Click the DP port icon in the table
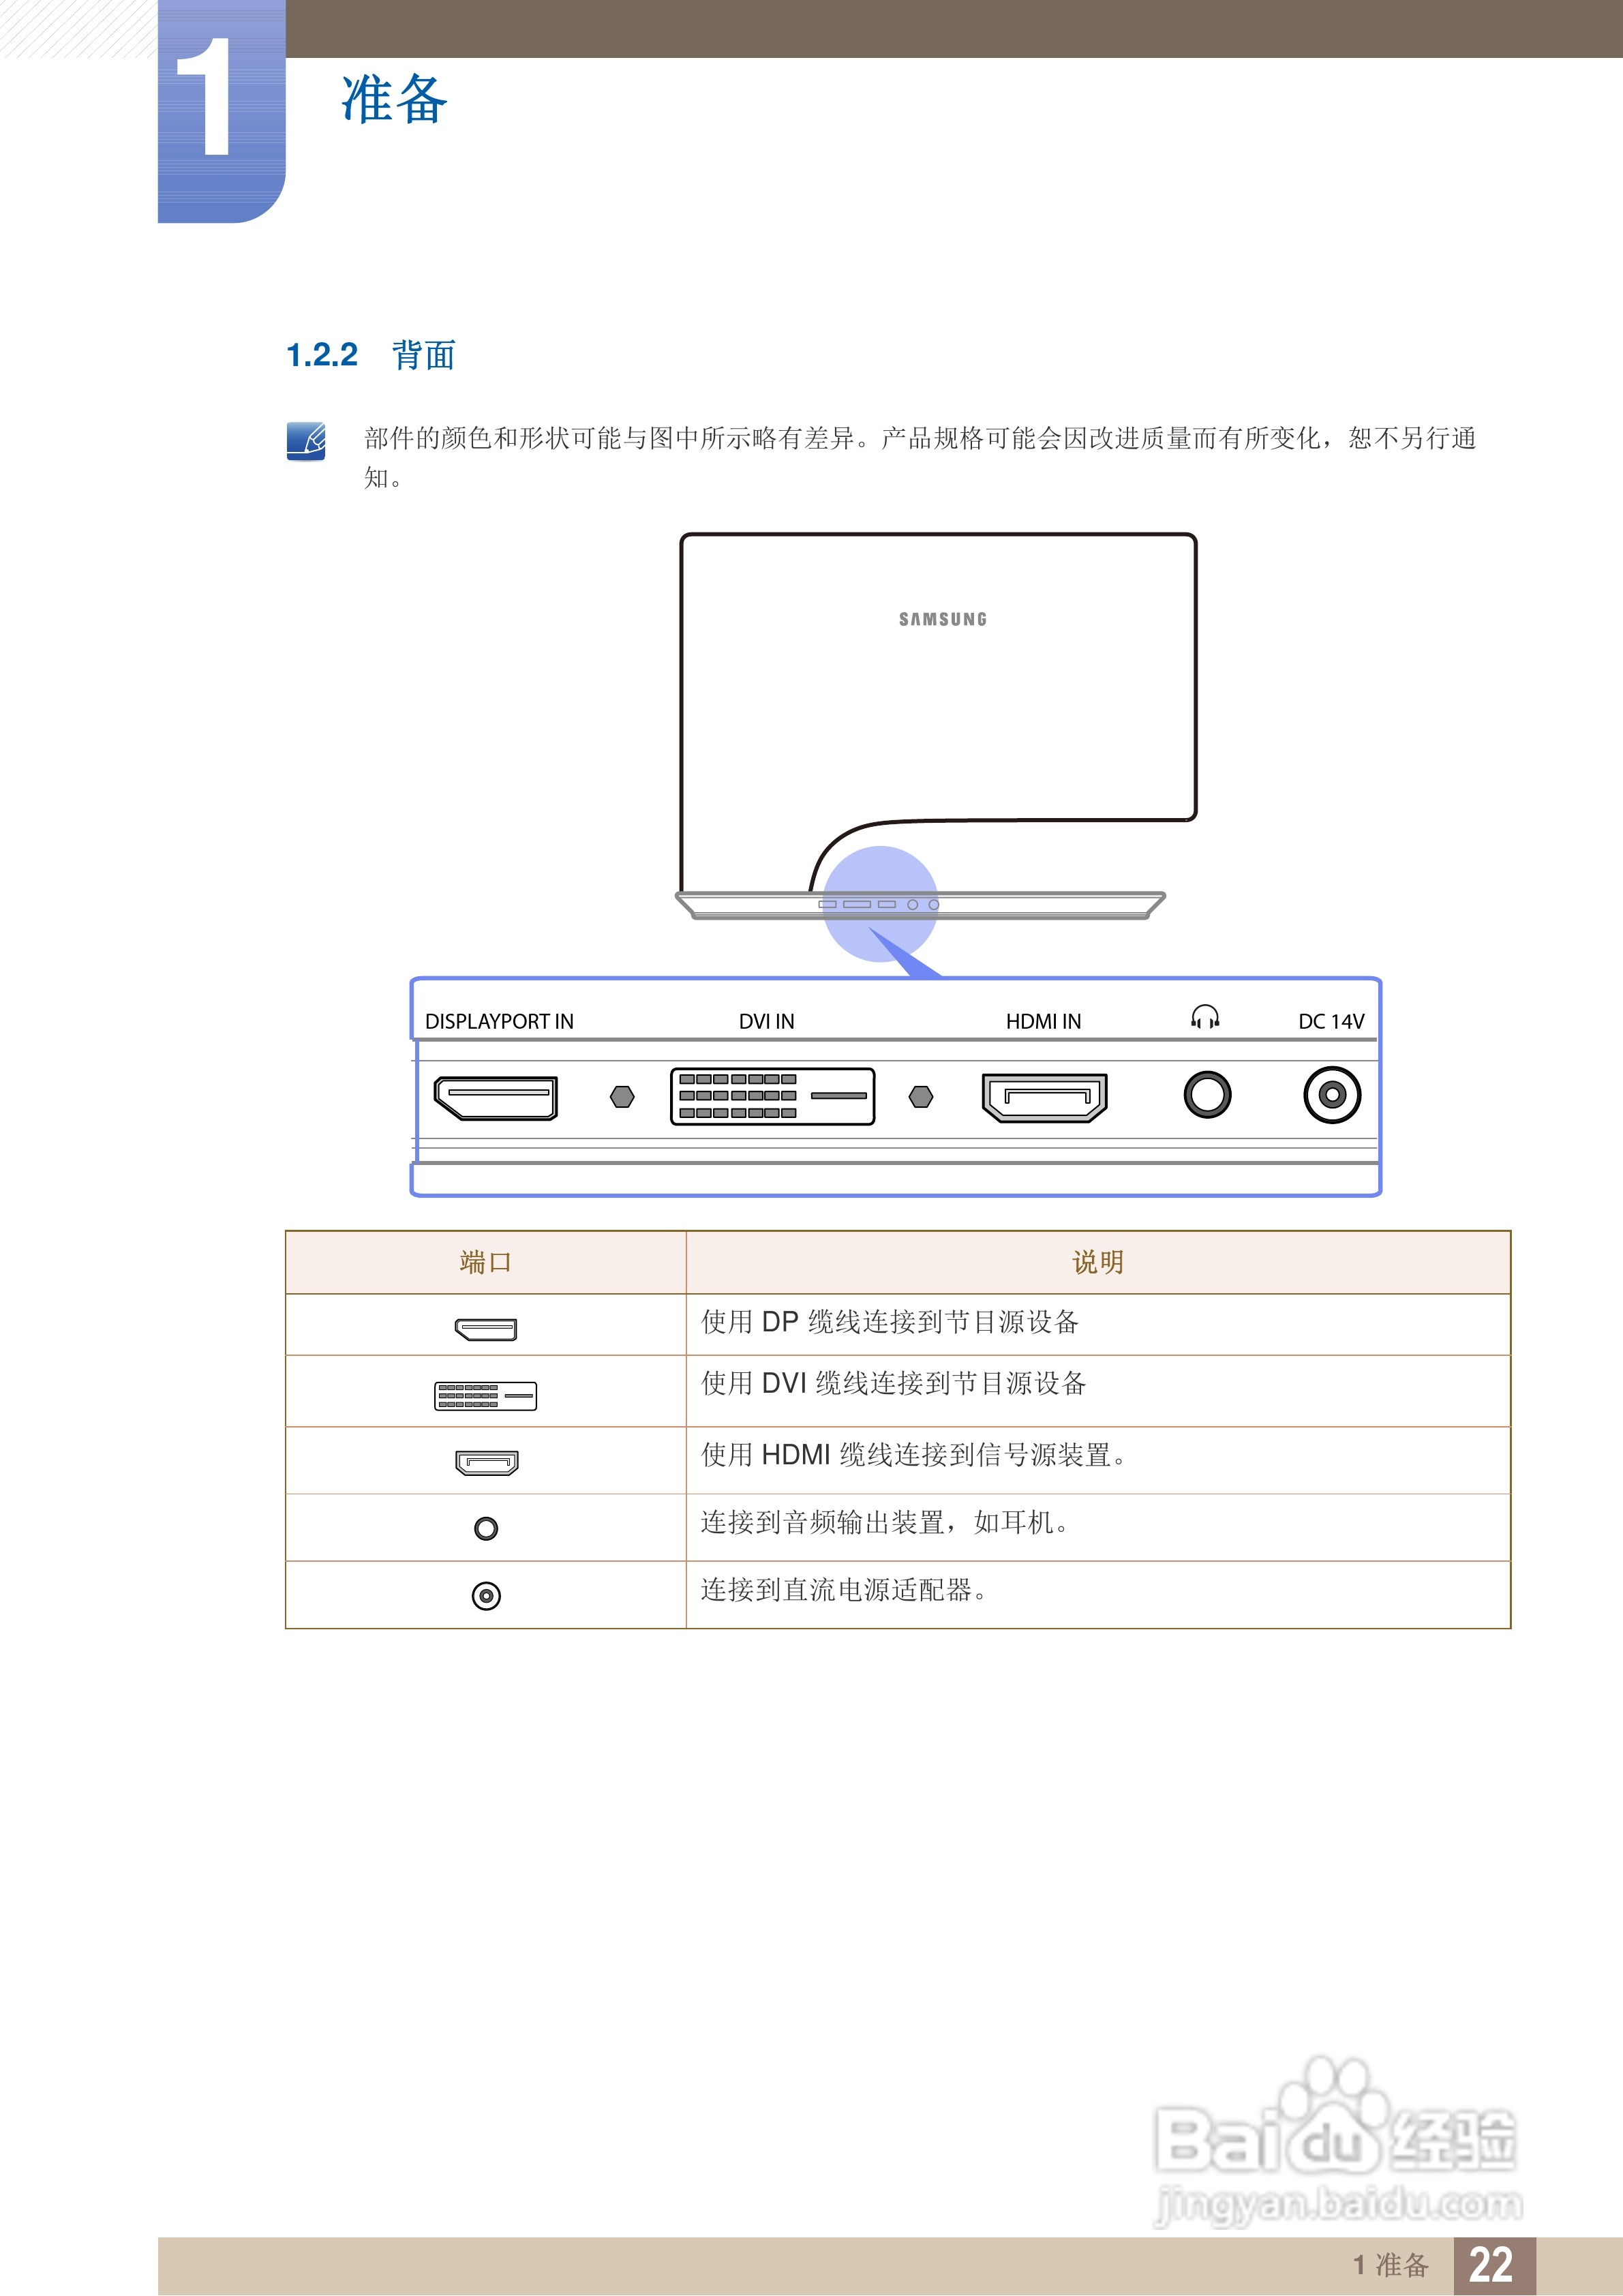 click(x=486, y=1329)
